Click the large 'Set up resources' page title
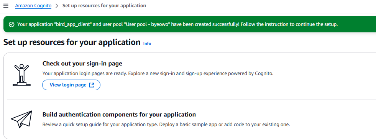The height and width of the screenshot is (139, 376). click(72, 42)
